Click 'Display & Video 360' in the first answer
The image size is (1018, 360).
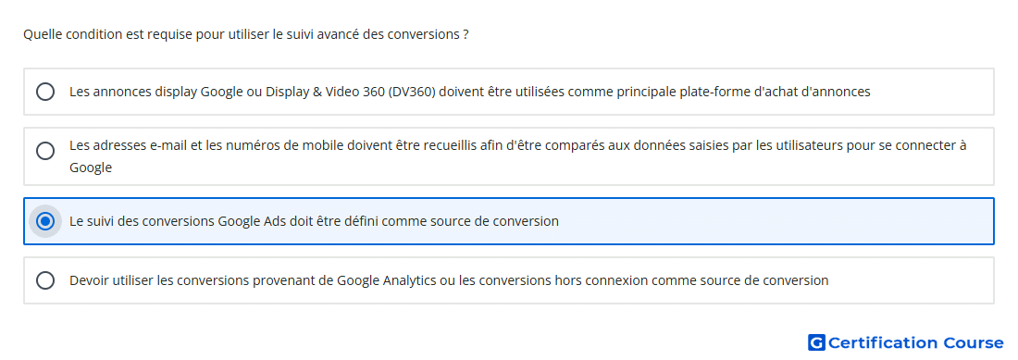tap(326, 92)
